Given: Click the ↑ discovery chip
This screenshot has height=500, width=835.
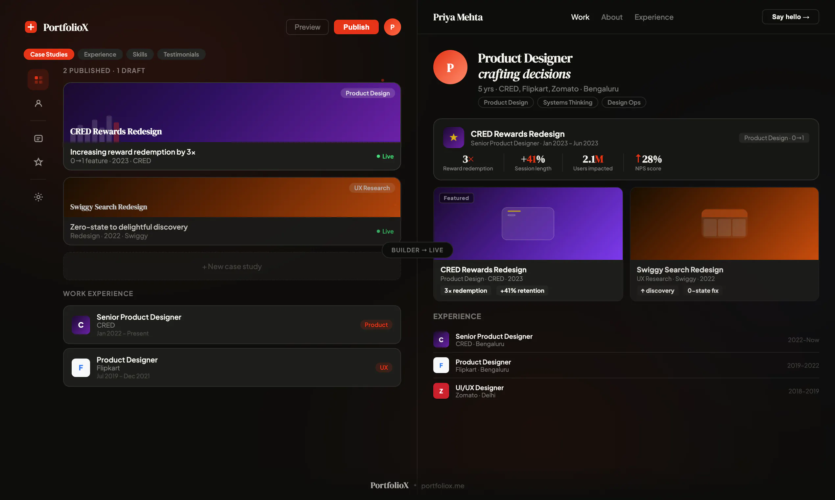Looking at the screenshot, I should point(657,290).
